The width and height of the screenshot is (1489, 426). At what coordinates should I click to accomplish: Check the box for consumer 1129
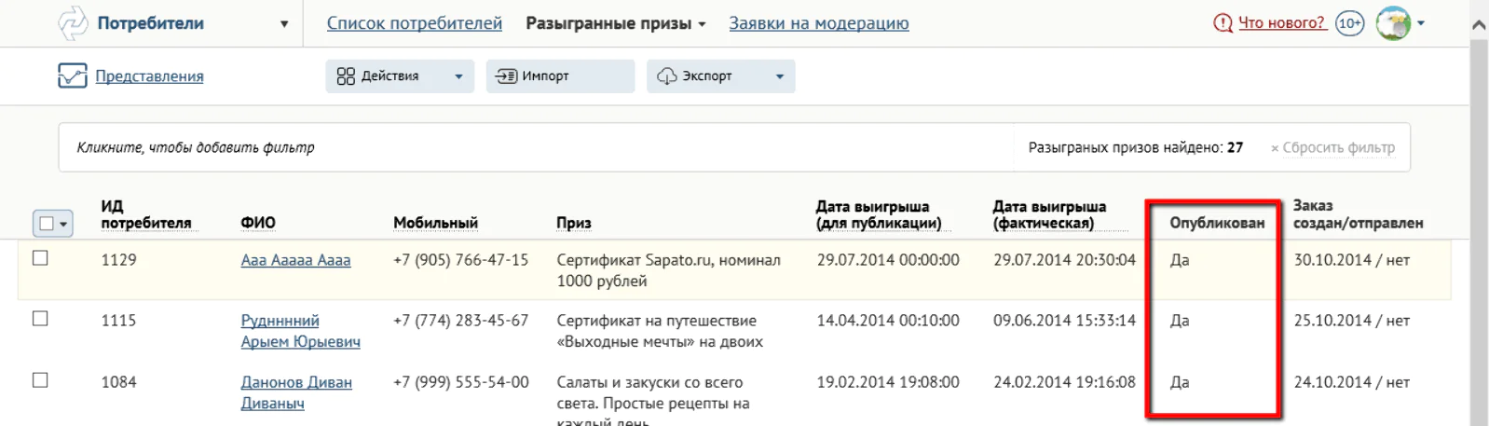click(40, 258)
